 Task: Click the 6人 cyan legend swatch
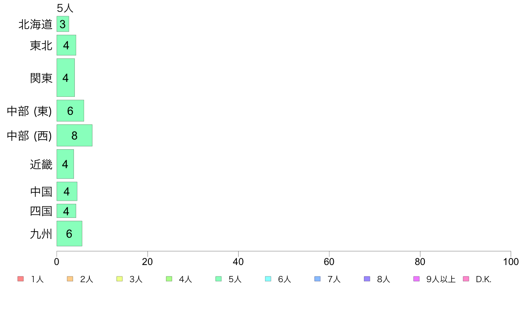[268, 279]
